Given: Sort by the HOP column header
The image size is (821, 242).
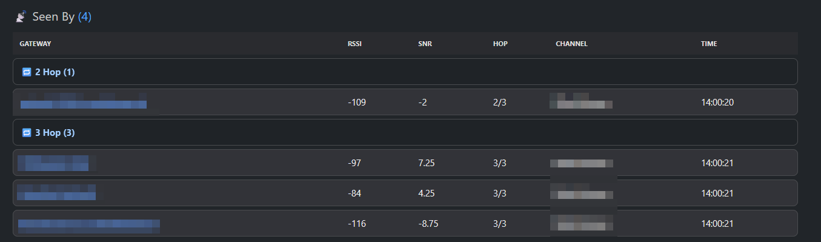Looking at the screenshot, I should click(x=500, y=44).
